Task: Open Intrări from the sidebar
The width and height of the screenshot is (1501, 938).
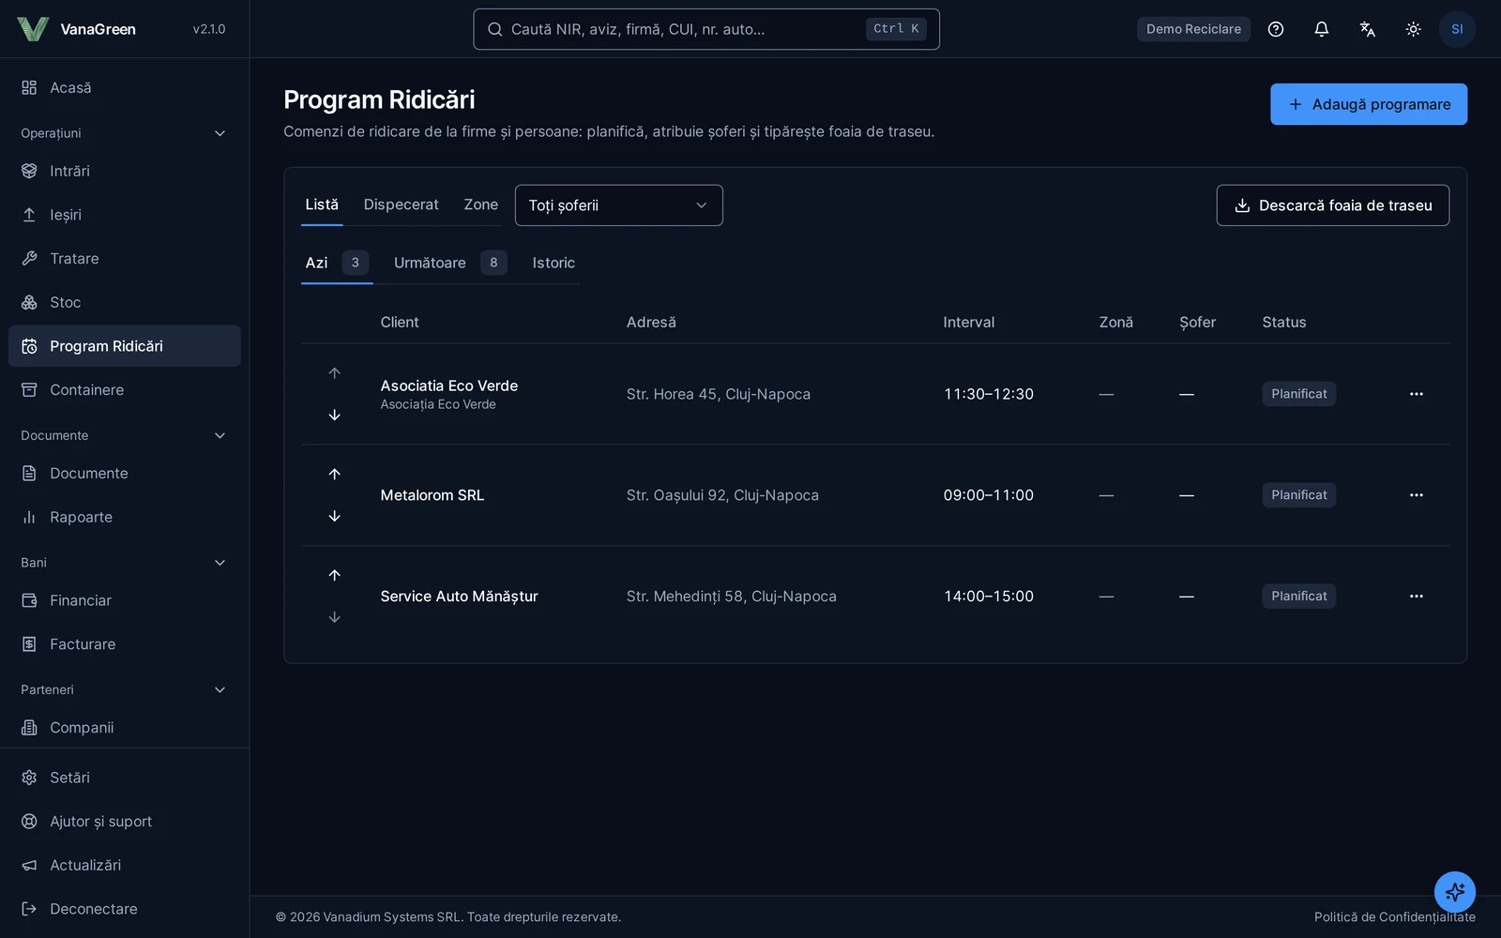Action: (125, 171)
